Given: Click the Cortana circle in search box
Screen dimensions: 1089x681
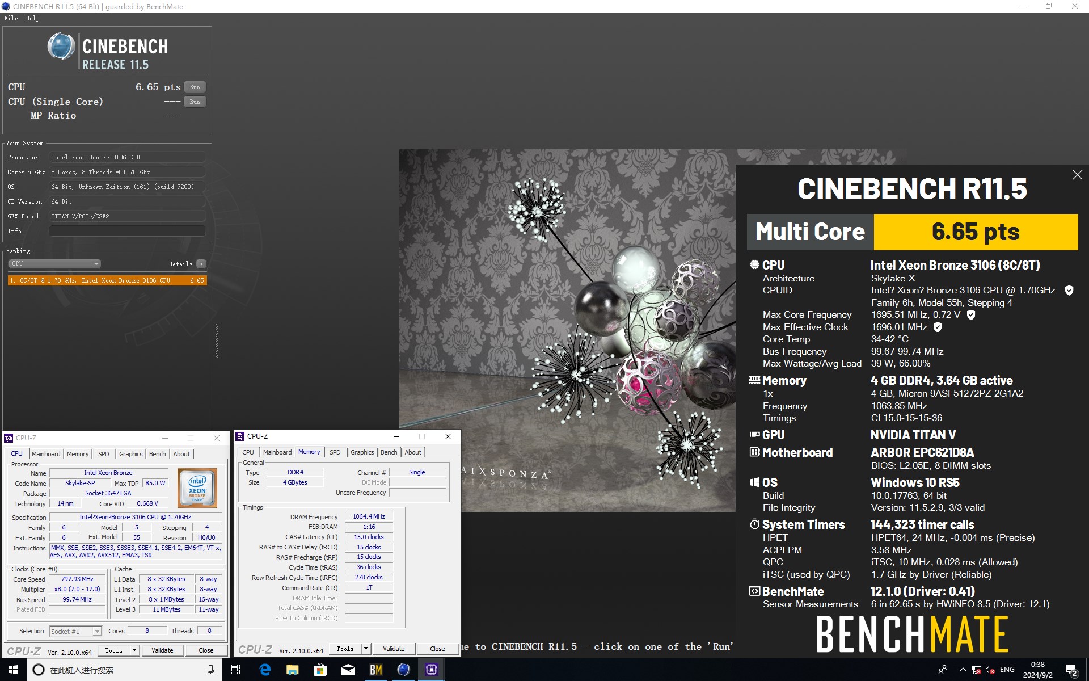Looking at the screenshot, I should (x=39, y=670).
